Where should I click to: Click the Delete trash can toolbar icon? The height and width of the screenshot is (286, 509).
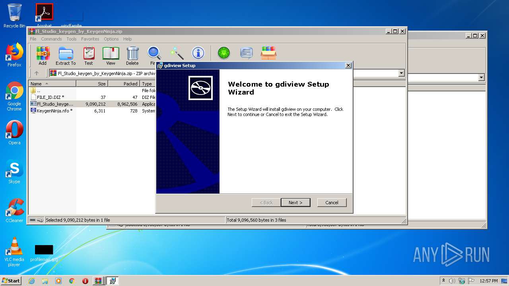pyautogui.click(x=132, y=56)
